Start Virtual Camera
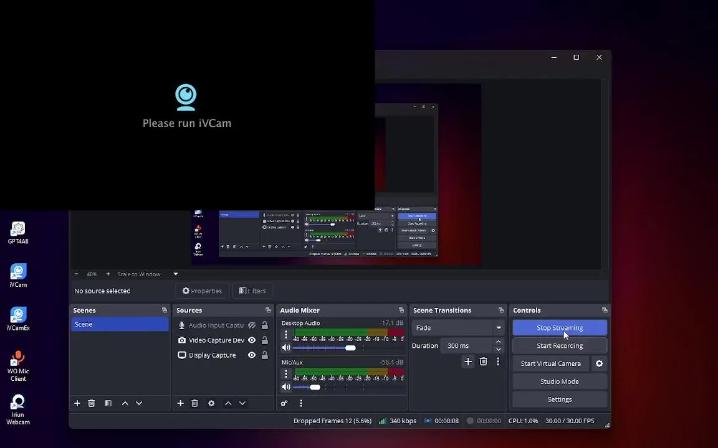 pos(551,363)
